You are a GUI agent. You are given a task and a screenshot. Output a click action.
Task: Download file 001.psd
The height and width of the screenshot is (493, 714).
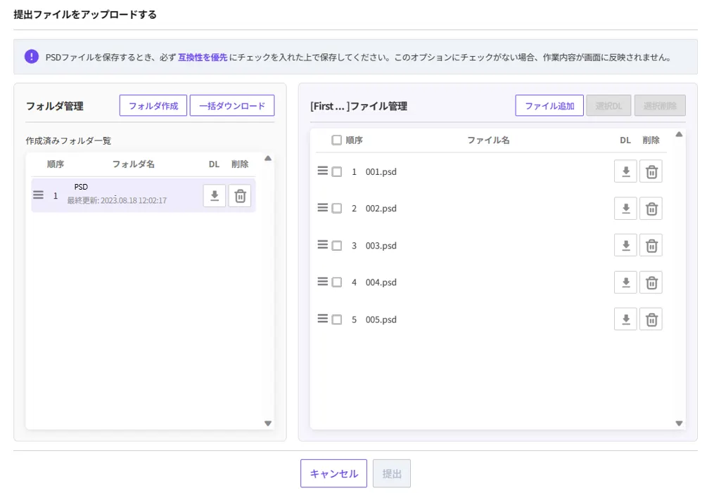pos(625,171)
